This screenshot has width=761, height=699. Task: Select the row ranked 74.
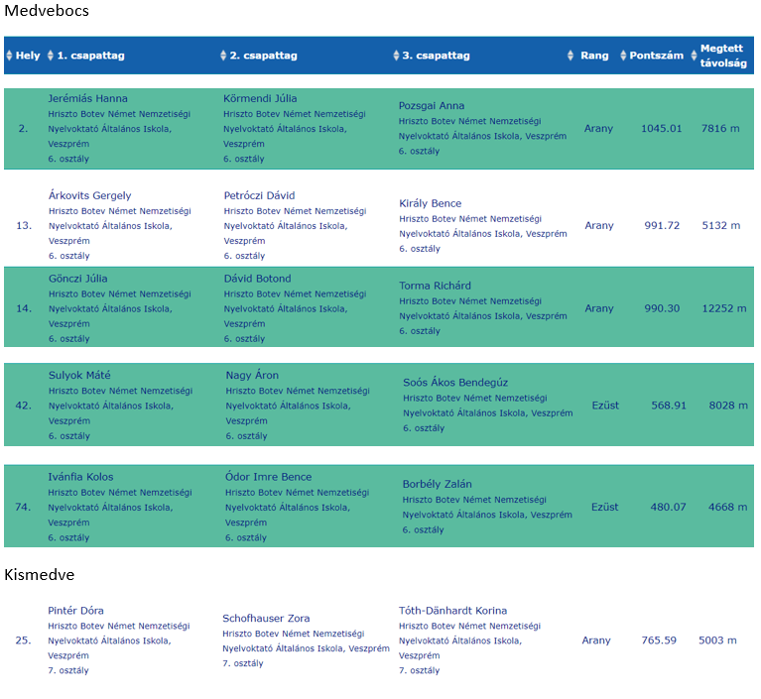coord(379,506)
